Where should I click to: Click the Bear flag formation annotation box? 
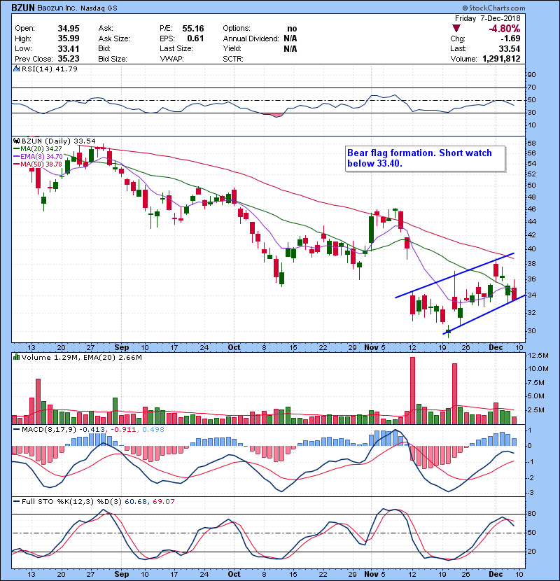[425, 159]
